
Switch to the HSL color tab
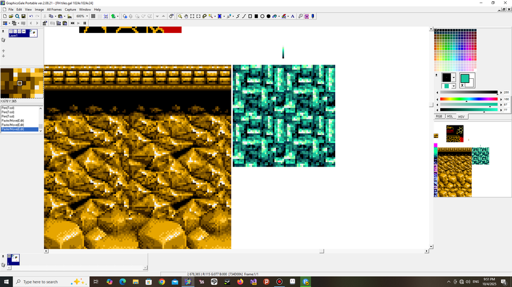(x=449, y=116)
